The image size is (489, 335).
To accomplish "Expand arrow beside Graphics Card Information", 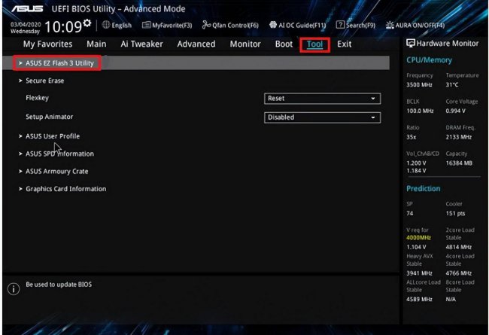I will click(x=20, y=188).
